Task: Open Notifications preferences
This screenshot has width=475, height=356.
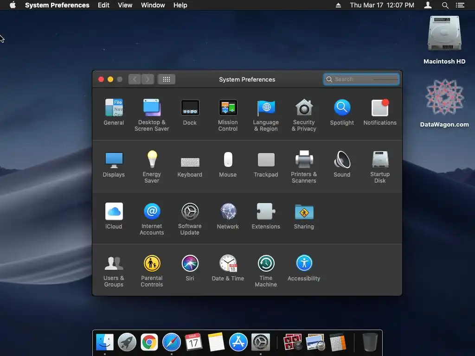Action: [x=380, y=112]
